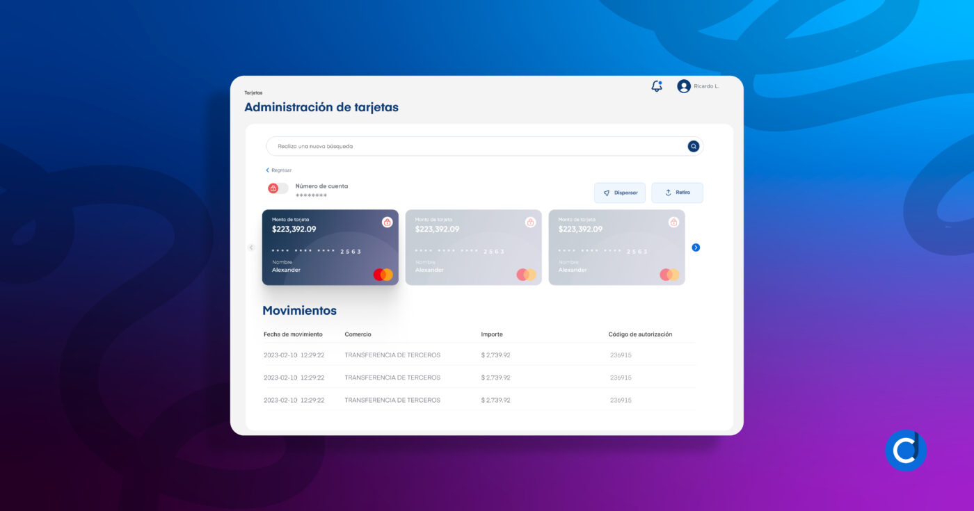Viewport: 974px width, 511px height.
Task: Open notifications via the bell icon
Action: pos(655,86)
